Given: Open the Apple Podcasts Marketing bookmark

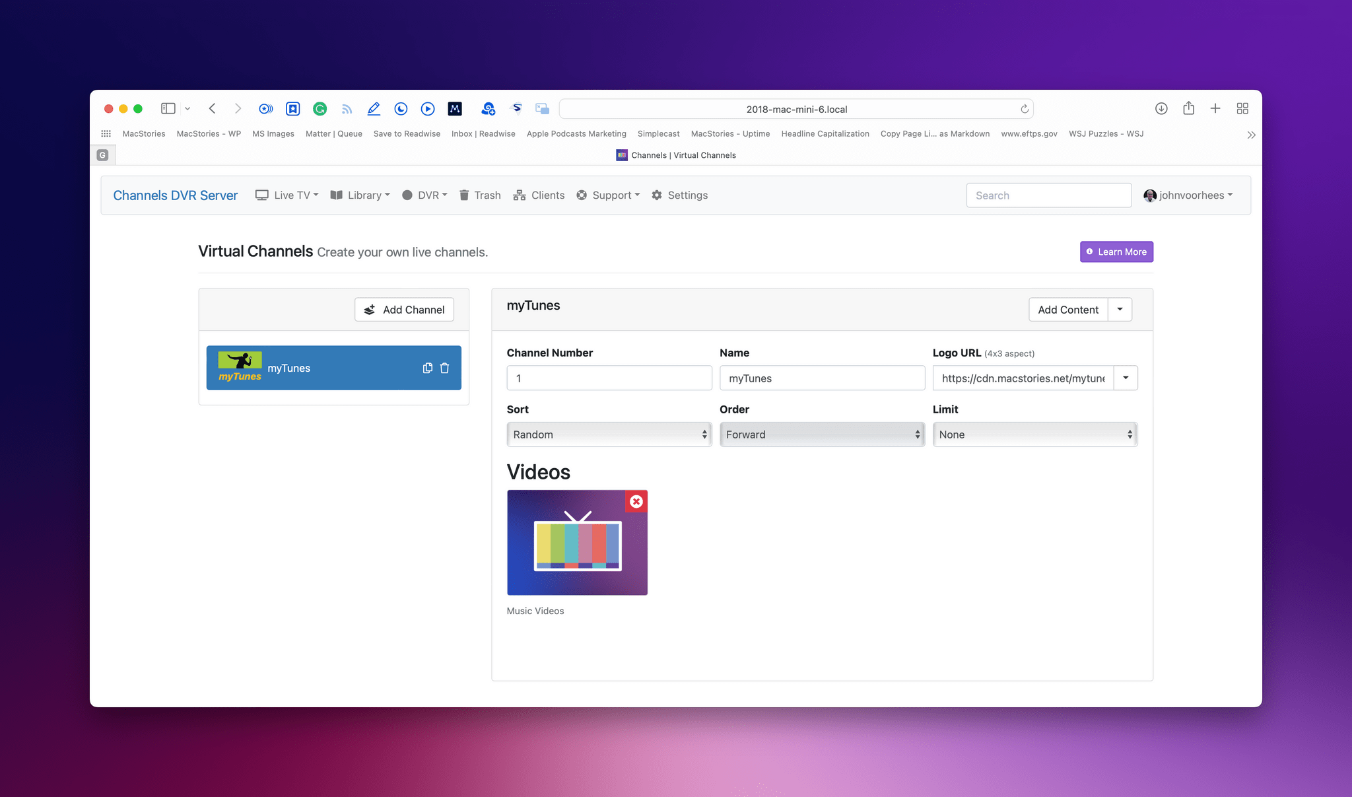Looking at the screenshot, I should [576, 133].
